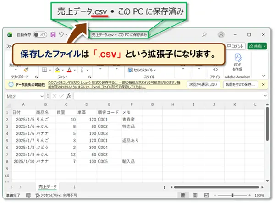Click the Excel app icon in title bar
This screenshot has width=275, height=203.
(10, 35)
